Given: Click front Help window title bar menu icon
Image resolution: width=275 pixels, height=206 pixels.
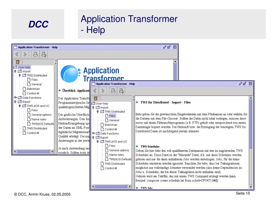Looking at the screenshot, I should point(93,84).
